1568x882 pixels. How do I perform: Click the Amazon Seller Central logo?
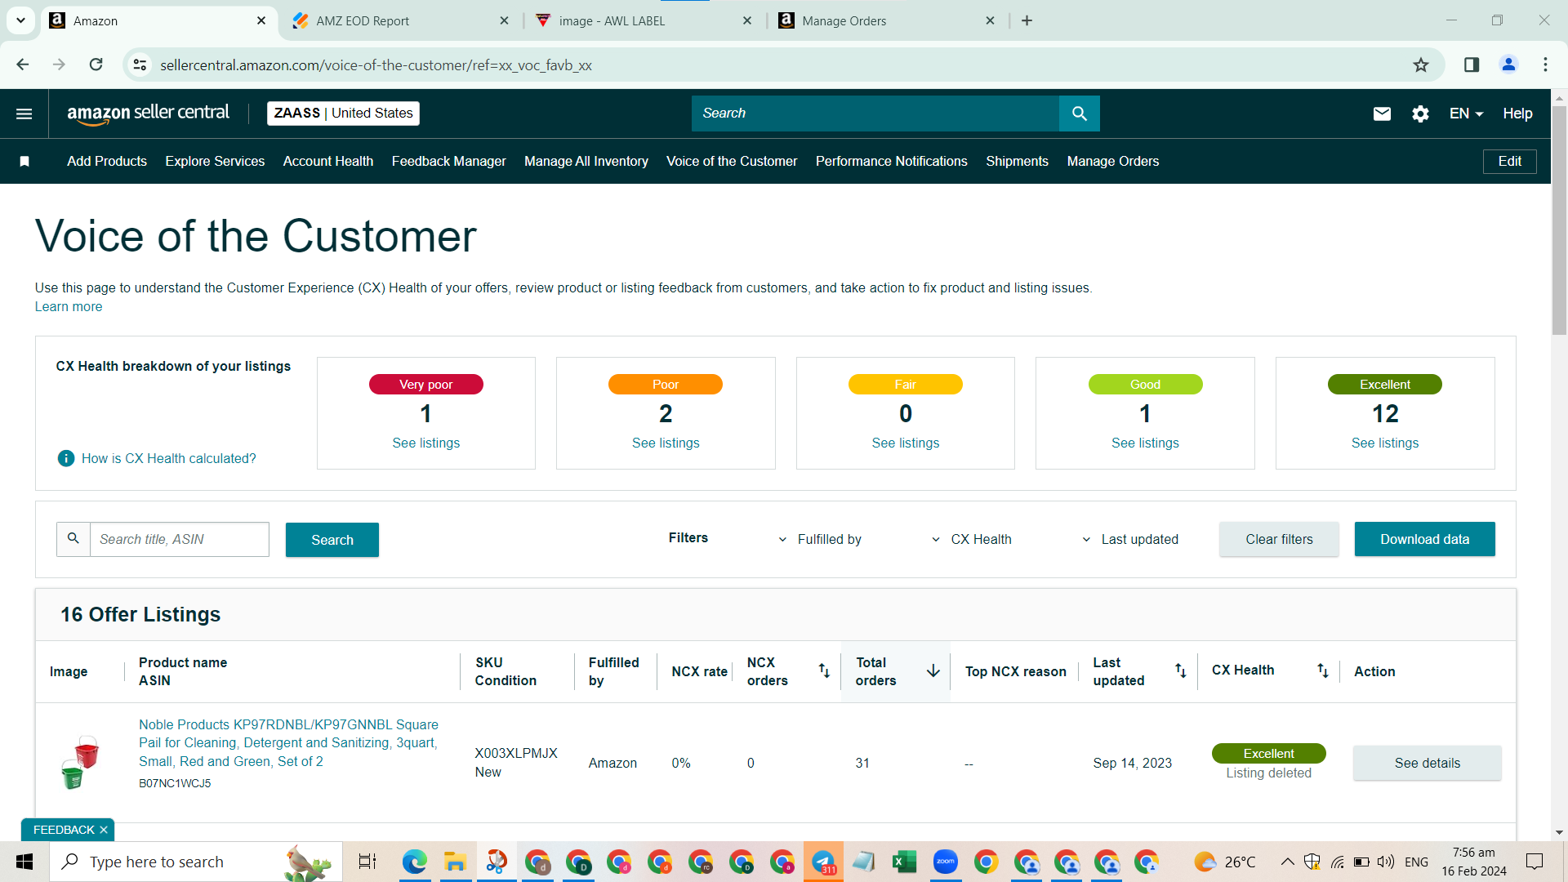pos(148,114)
